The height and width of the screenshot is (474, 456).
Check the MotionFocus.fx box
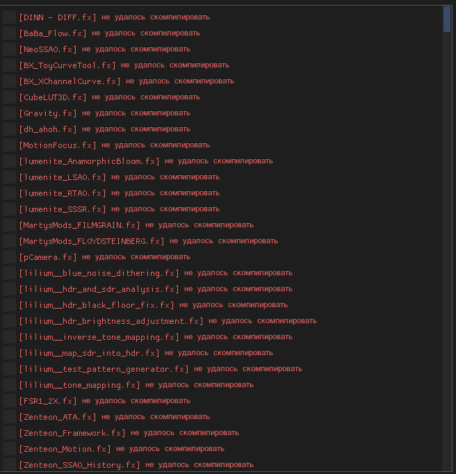pos(9,145)
